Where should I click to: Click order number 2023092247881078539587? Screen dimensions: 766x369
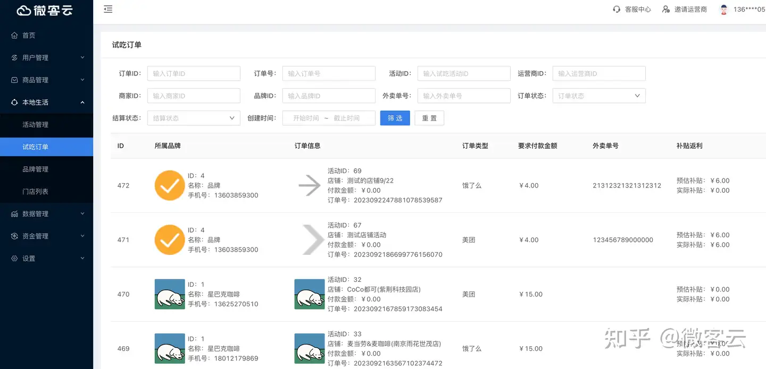[398, 200]
